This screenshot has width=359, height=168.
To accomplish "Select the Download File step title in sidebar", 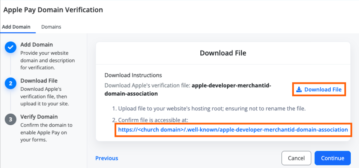I will click(x=39, y=81).
